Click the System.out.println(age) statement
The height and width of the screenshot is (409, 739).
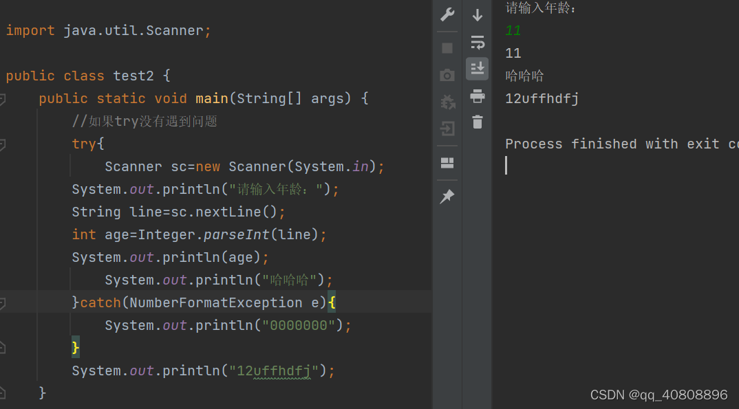click(170, 258)
